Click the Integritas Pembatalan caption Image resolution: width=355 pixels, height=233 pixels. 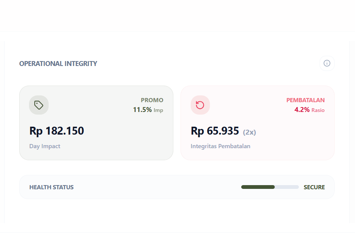coord(220,146)
